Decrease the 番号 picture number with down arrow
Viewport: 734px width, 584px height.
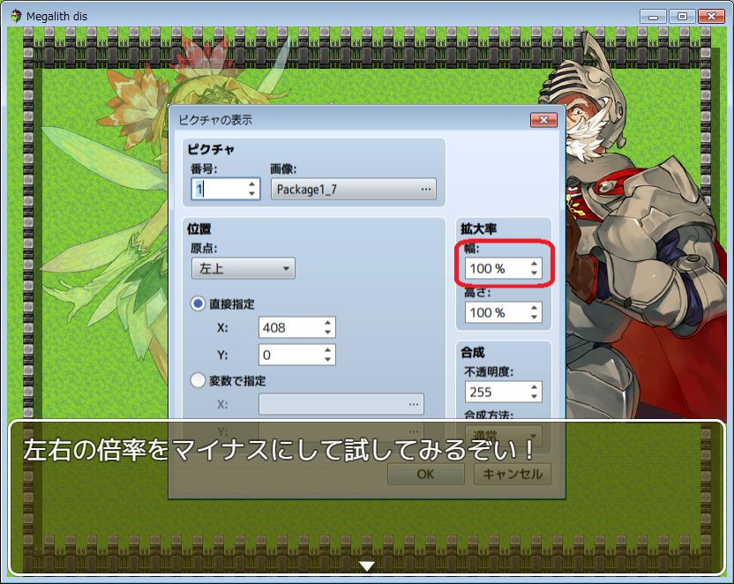coord(251,194)
